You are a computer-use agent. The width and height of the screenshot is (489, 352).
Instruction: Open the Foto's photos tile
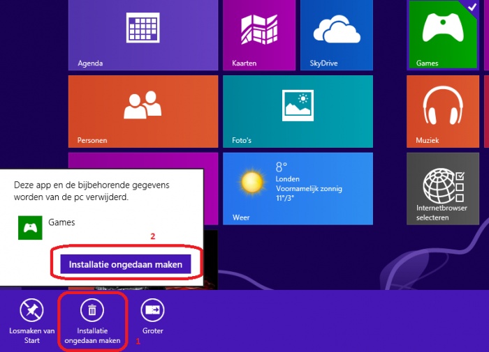pos(298,112)
